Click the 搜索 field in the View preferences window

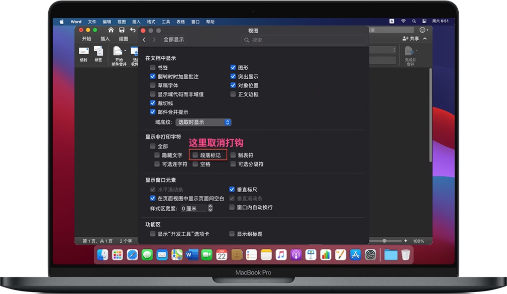pyautogui.click(x=304, y=40)
